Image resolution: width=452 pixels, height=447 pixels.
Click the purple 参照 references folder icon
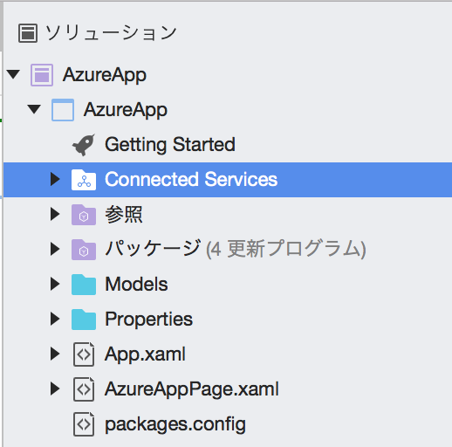84,215
